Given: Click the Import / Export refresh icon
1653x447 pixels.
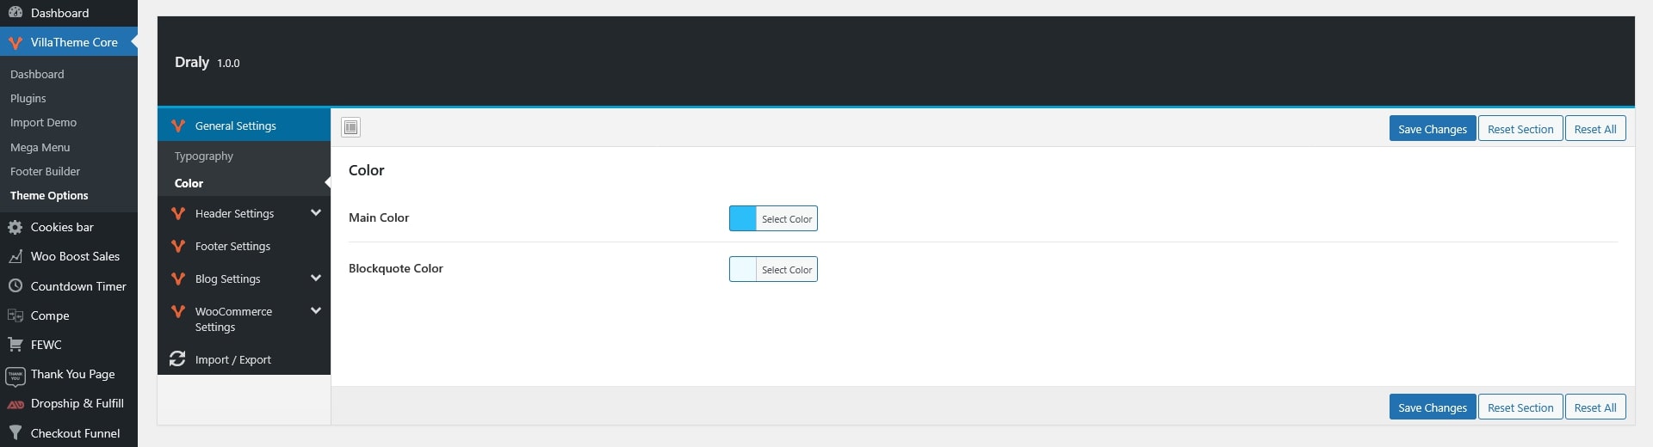Looking at the screenshot, I should (x=177, y=359).
